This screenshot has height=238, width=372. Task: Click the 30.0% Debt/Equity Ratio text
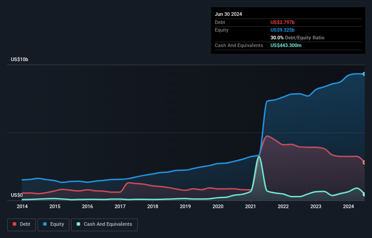[x=297, y=38]
